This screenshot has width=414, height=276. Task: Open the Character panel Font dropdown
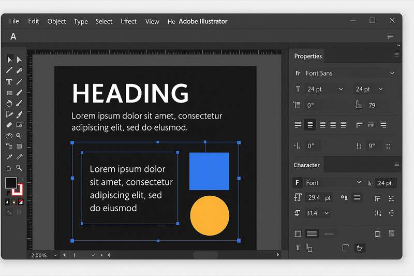coord(359,183)
